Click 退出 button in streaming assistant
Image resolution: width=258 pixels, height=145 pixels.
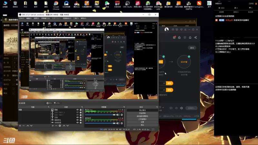(x=192, y=48)
